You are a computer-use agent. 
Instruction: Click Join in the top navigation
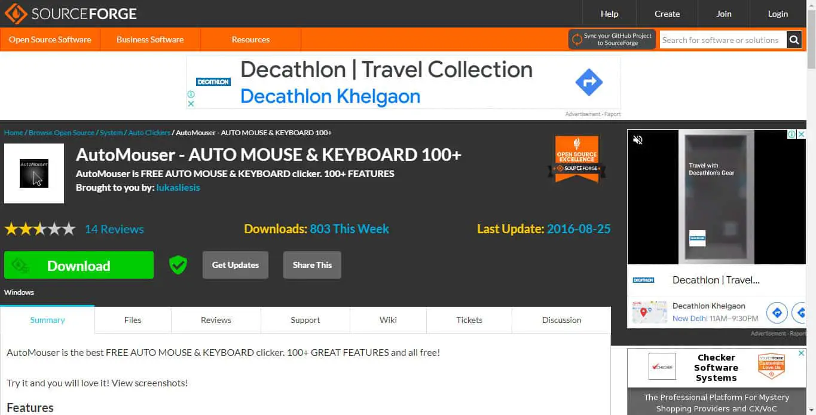pyautogui.click(x=724, y=14)
